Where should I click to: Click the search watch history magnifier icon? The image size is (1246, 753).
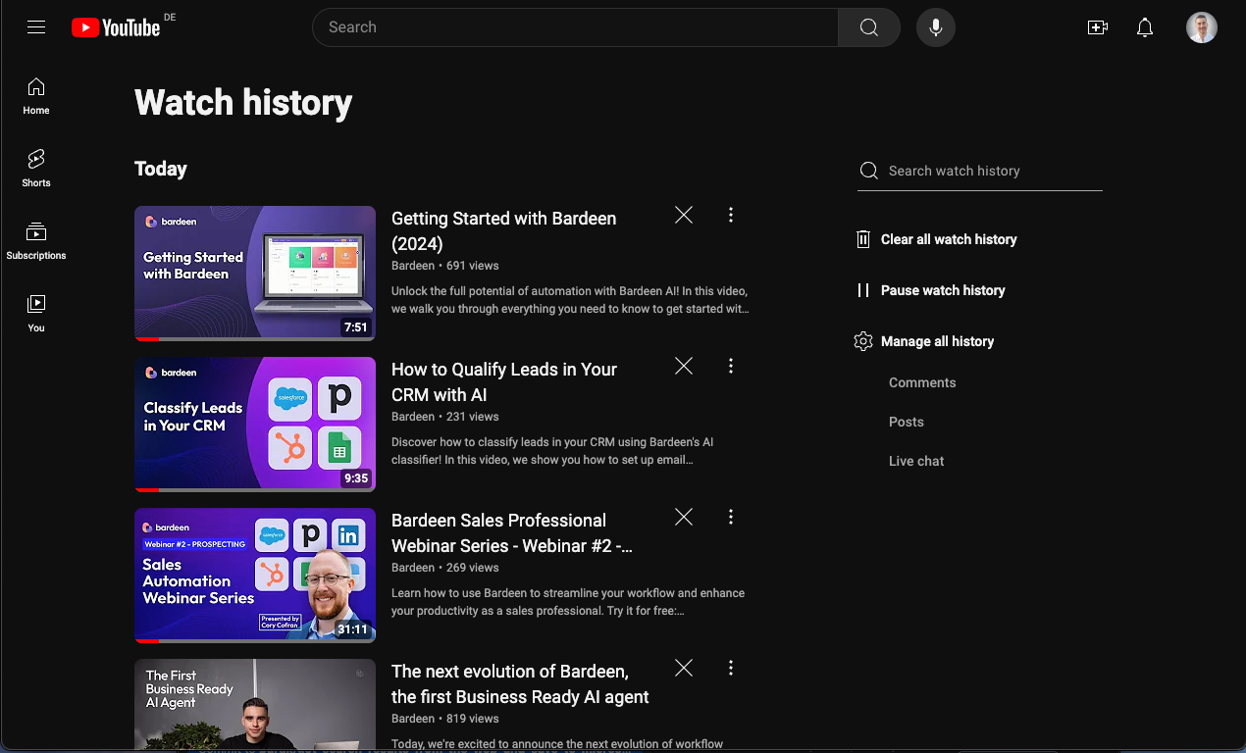(868, 171)
